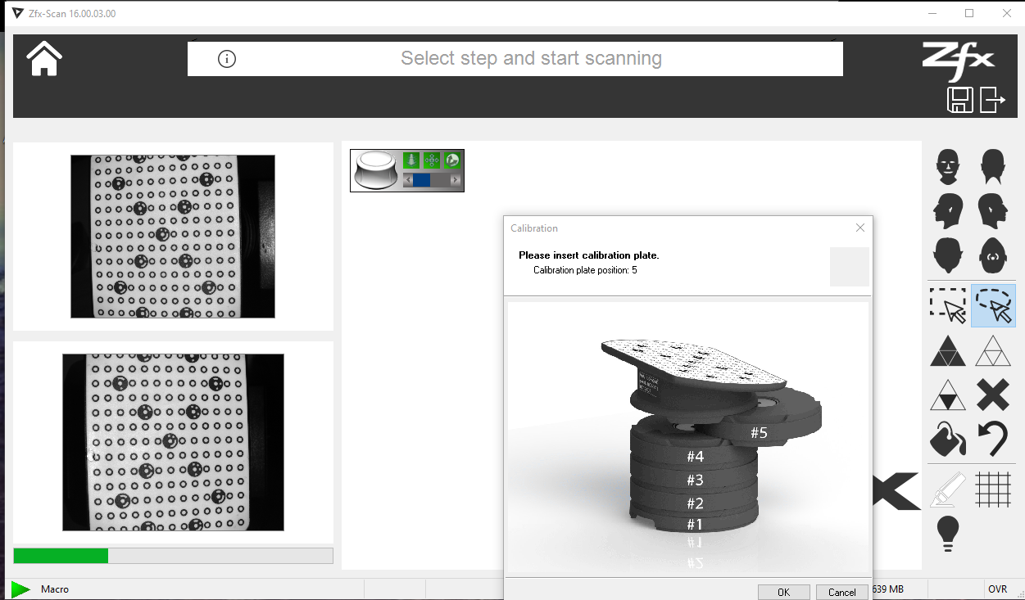1025x600 pixels.
Task: Click the floppy disk save icon
Action: point(959,101)
